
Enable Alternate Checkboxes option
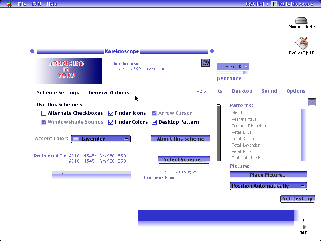pyautogui.click(x=44, y=113)
